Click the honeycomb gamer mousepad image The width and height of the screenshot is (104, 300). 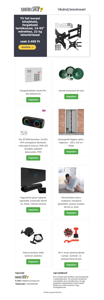click(x=33, y=180)
